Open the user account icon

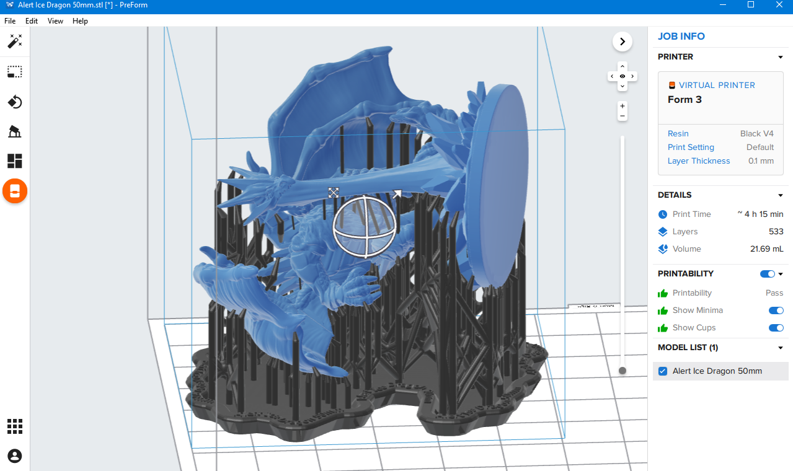pos(15,456)
